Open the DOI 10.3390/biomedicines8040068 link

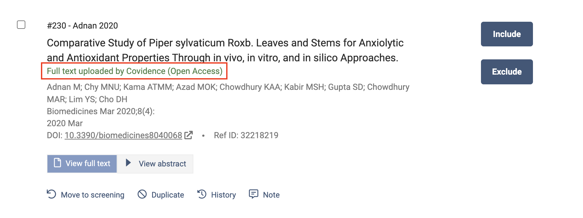click(x=123, y=135)
